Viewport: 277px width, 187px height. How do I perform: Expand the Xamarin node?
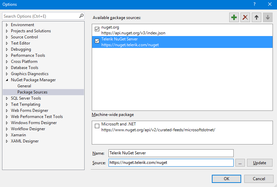click(x=7, y=135)
